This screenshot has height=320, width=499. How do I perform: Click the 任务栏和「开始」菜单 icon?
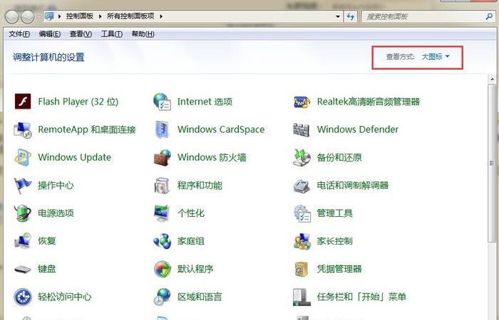coord(302,297)
